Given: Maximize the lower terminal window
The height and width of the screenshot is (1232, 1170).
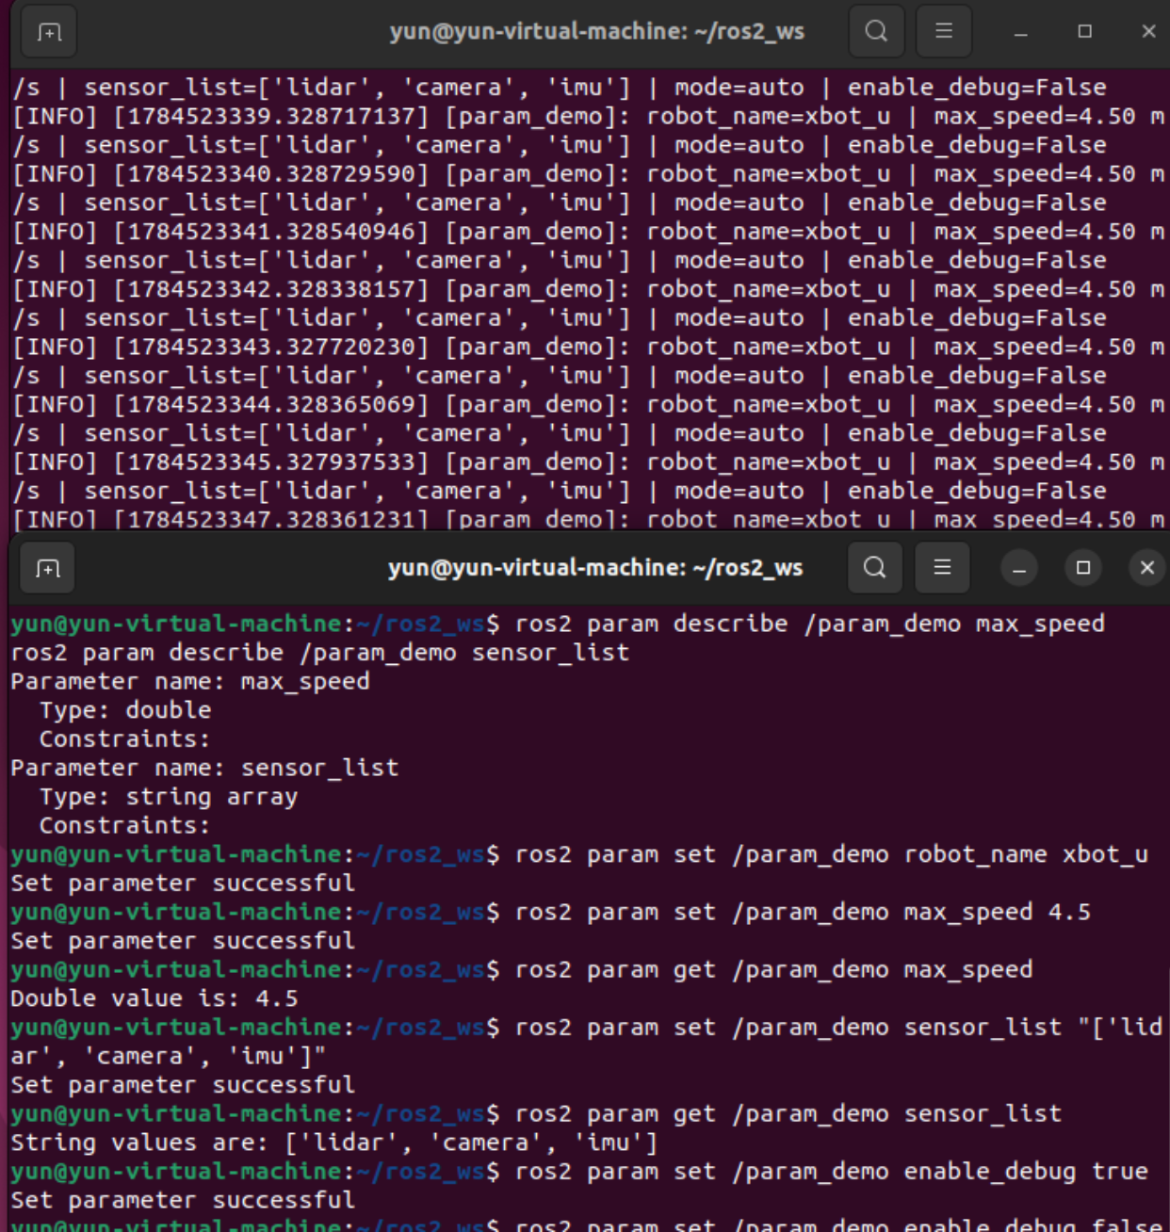Looking at the screenshot, I should click(1083, 568).
